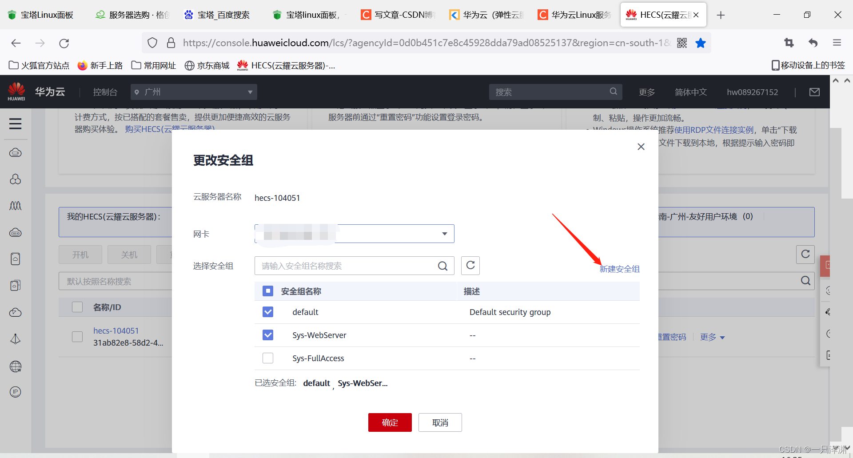The width and height of the screenshot is (853, 458).
Task: Click the Huawei Cloud logo
Action: click(x=16, y=92)
